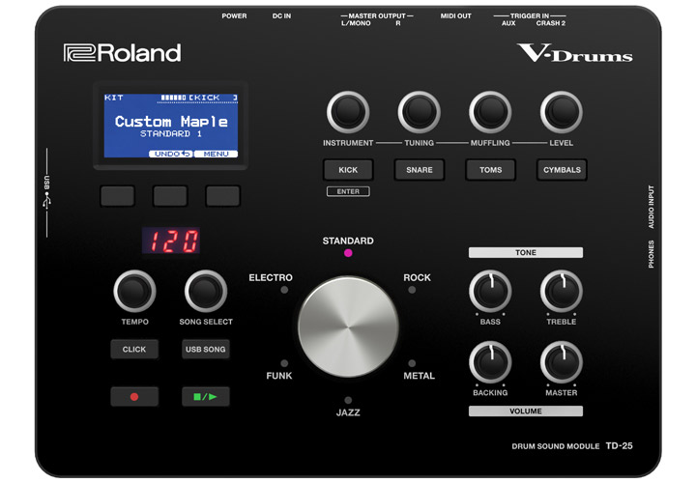Adjust the BASS tone knob
The image size is (696, 483).
coord(490,291)
